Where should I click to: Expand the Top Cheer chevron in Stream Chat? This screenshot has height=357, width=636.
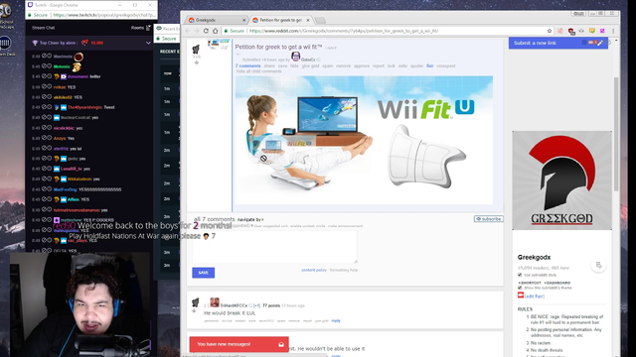click(x=148, y=43)
